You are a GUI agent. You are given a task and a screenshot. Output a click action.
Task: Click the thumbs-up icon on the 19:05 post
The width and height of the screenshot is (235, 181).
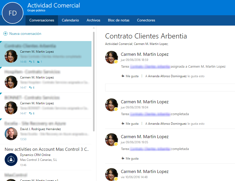tap(123, 158)
